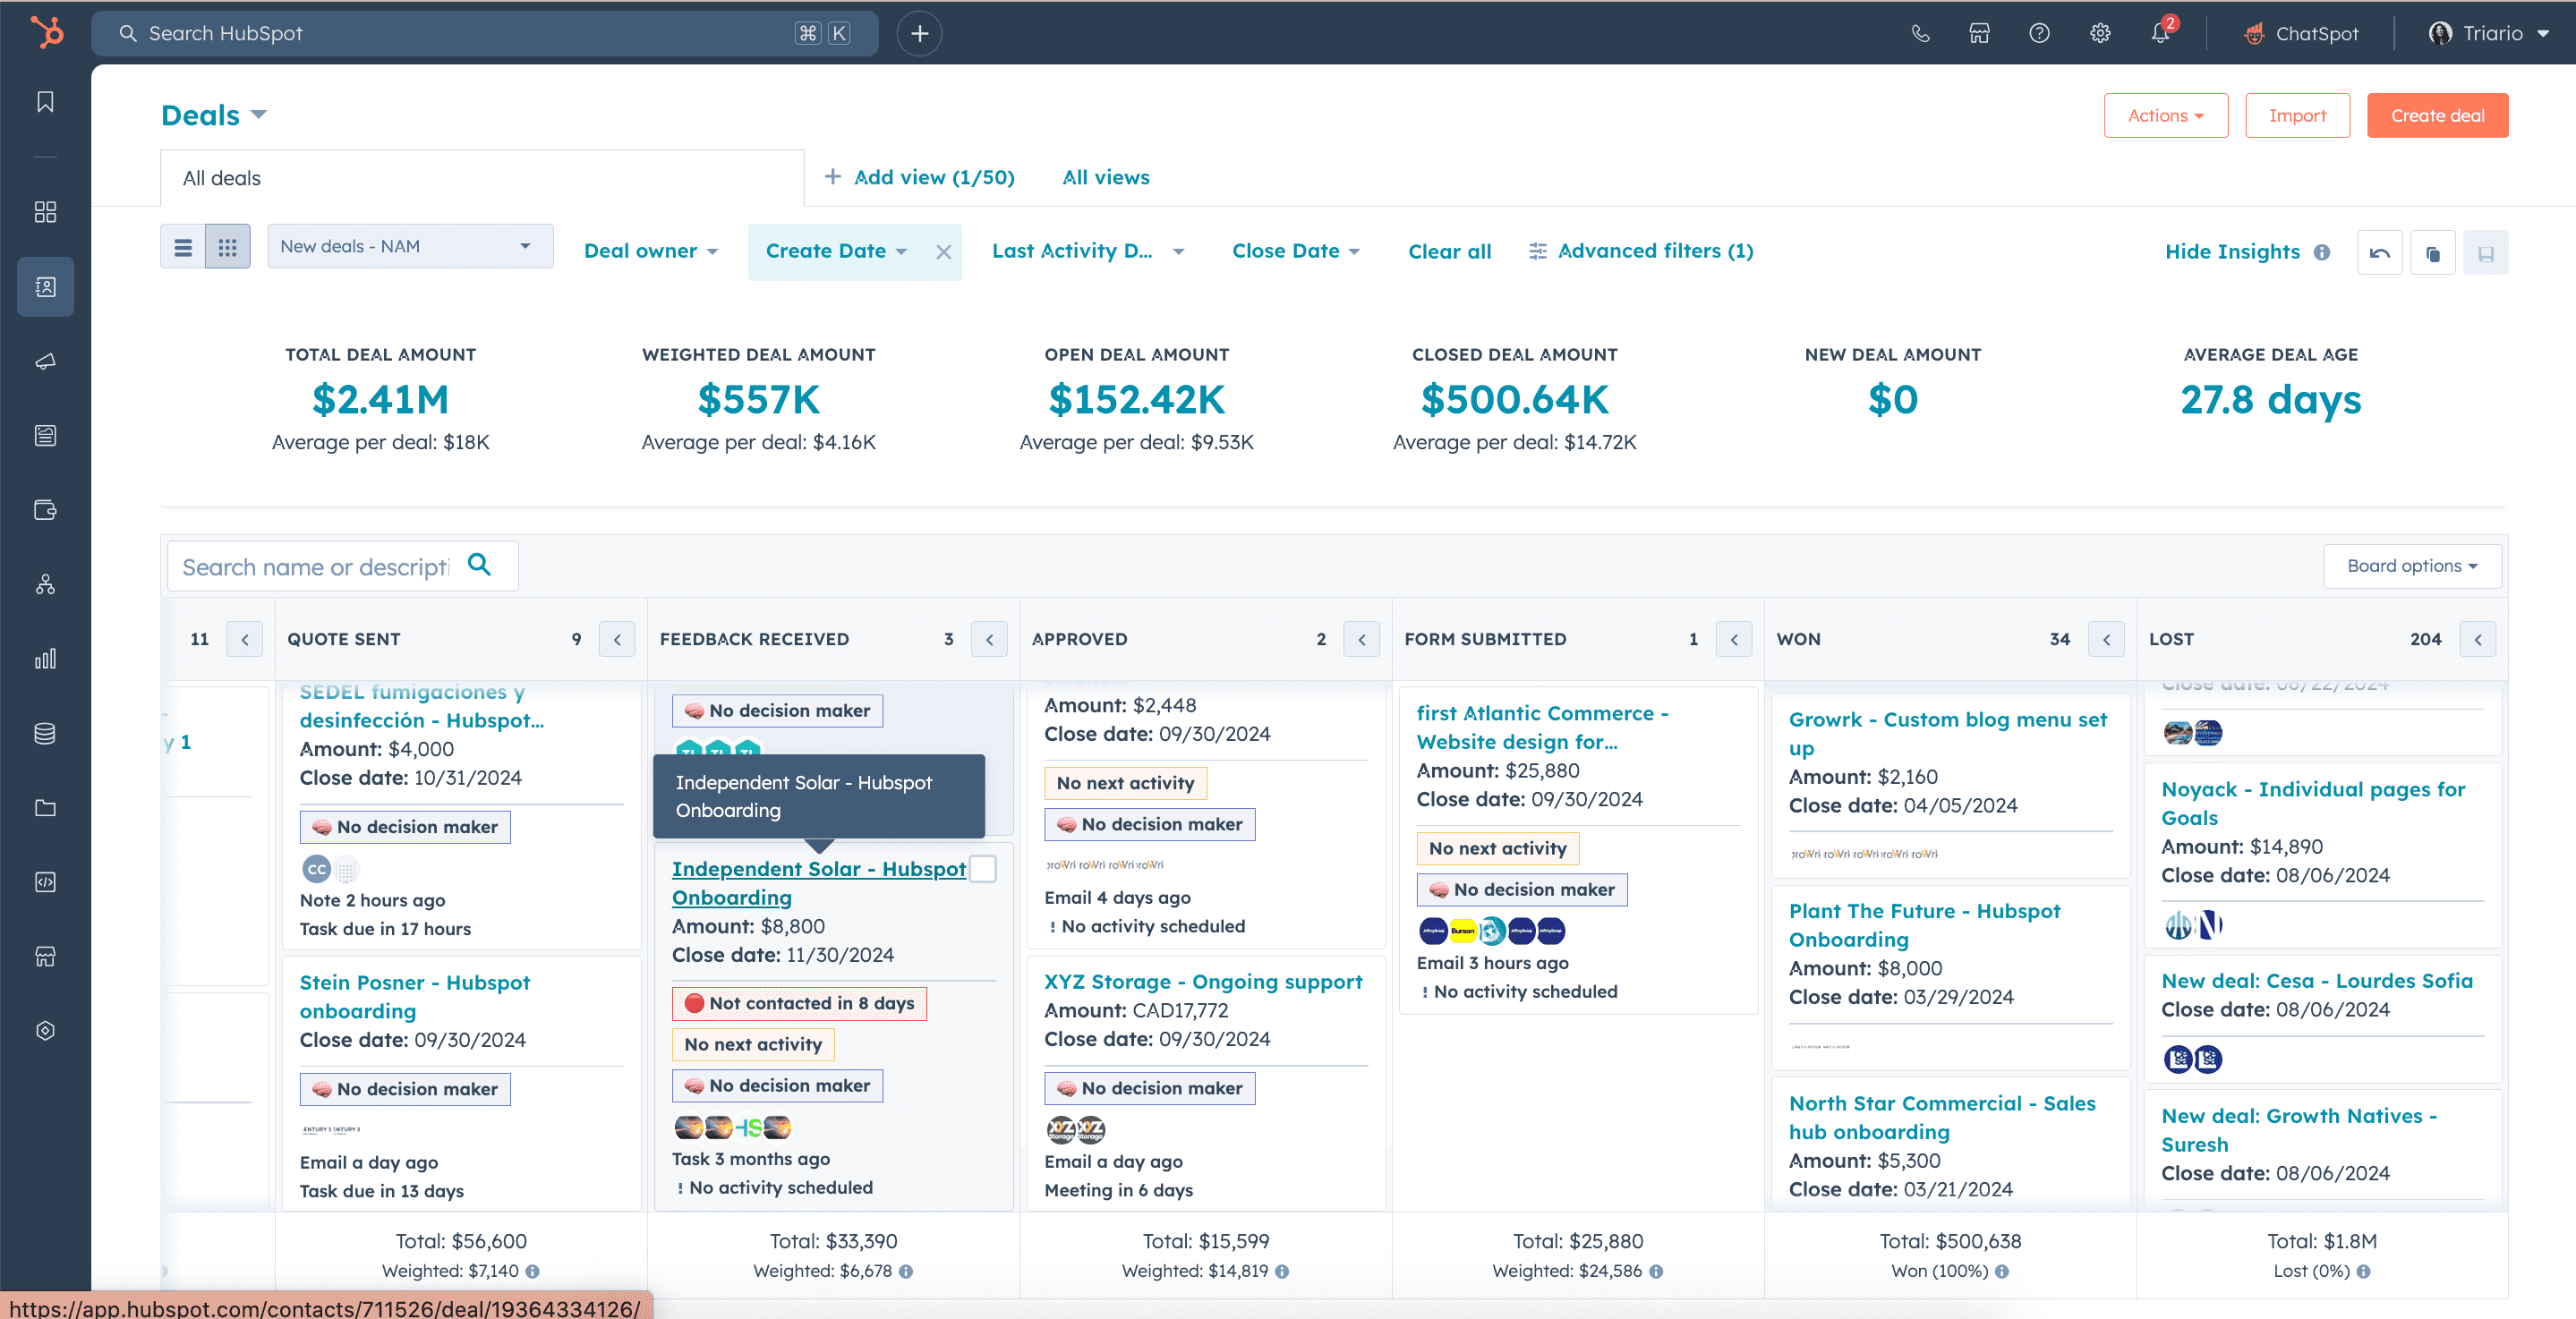Screen dimensions: 2576x1319
Task: Open ChatSpot
Action: [2300, 33]
